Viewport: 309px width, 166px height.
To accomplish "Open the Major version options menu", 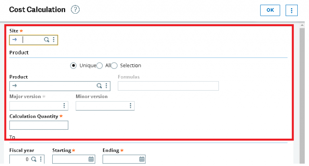I will click(x=64, y=106).
